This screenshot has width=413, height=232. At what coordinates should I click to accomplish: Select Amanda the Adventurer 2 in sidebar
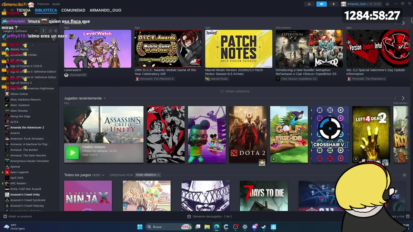[27, 128]
